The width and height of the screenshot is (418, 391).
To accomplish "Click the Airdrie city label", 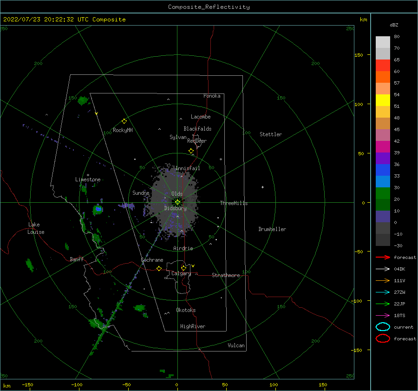I will coord(183,248).
